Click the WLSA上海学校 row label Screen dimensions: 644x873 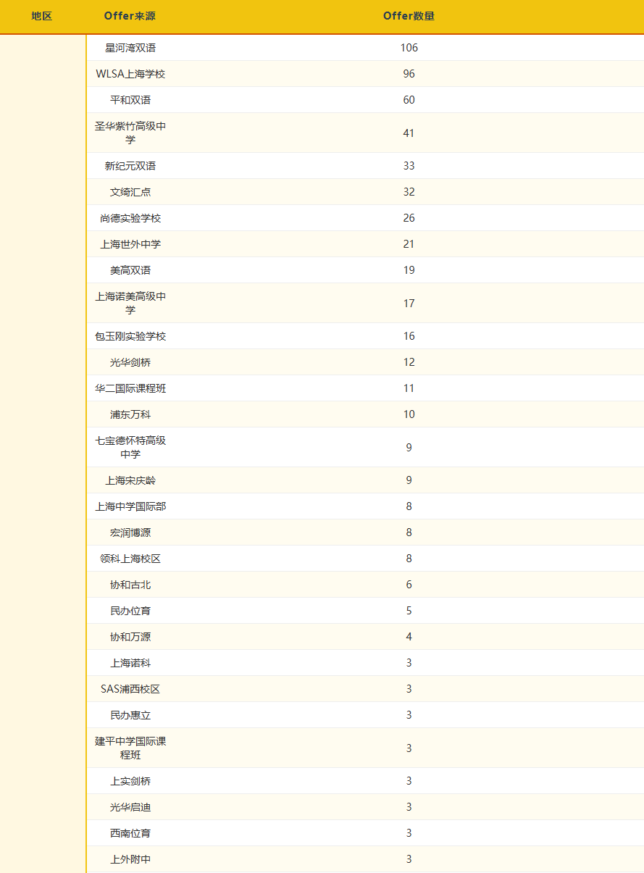(x=130, y=74)
